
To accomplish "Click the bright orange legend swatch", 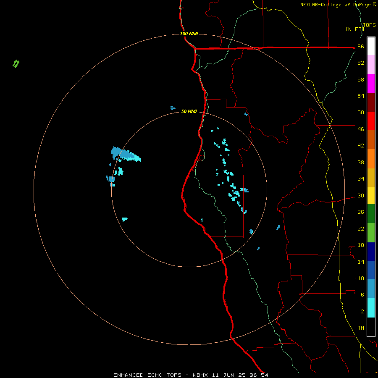I will tap(371, 159).
